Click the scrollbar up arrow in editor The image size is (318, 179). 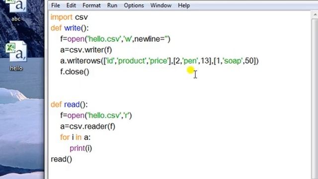[316, 15]
